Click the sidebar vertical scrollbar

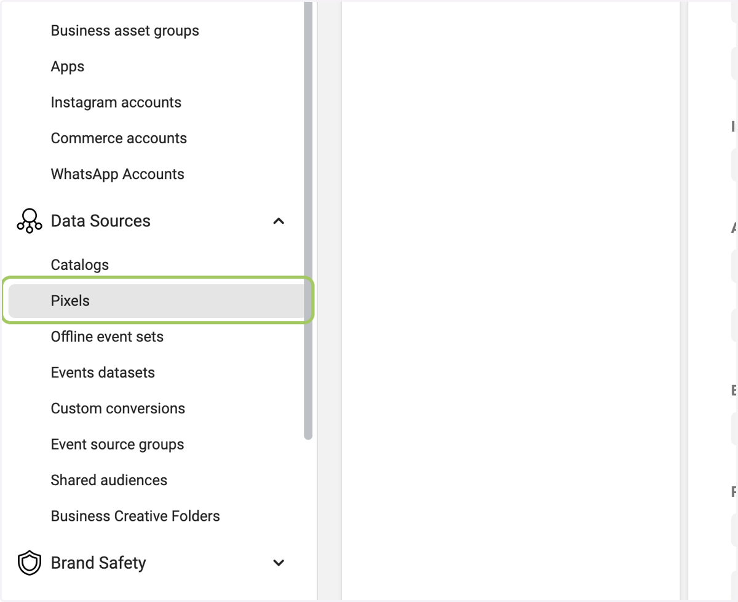(x=308, y=221)
